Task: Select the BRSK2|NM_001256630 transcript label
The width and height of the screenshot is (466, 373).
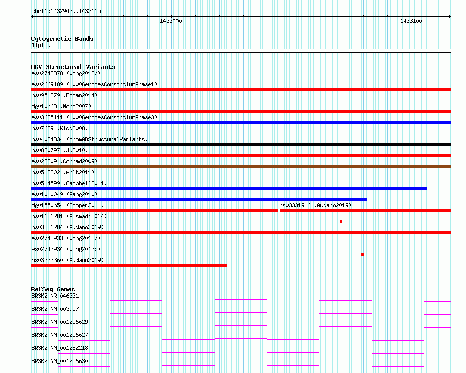Action: 60,361
